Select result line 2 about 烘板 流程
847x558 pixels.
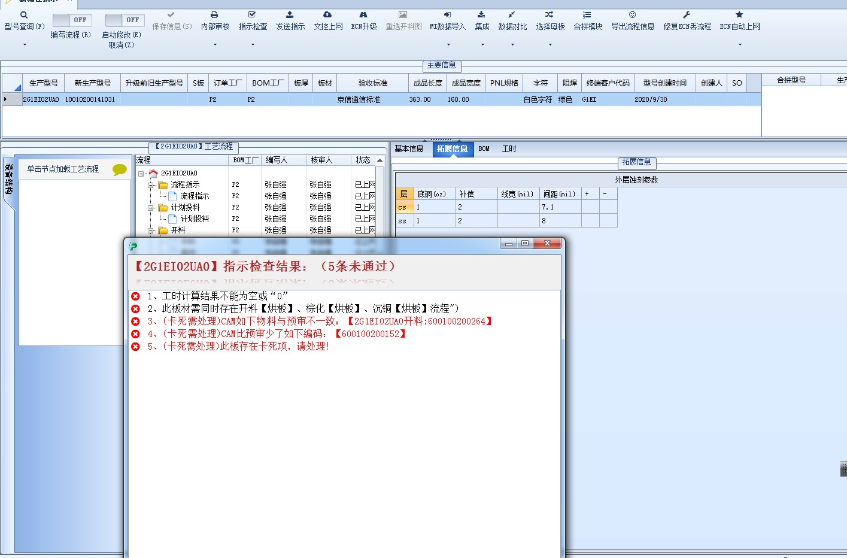(303, 309)
